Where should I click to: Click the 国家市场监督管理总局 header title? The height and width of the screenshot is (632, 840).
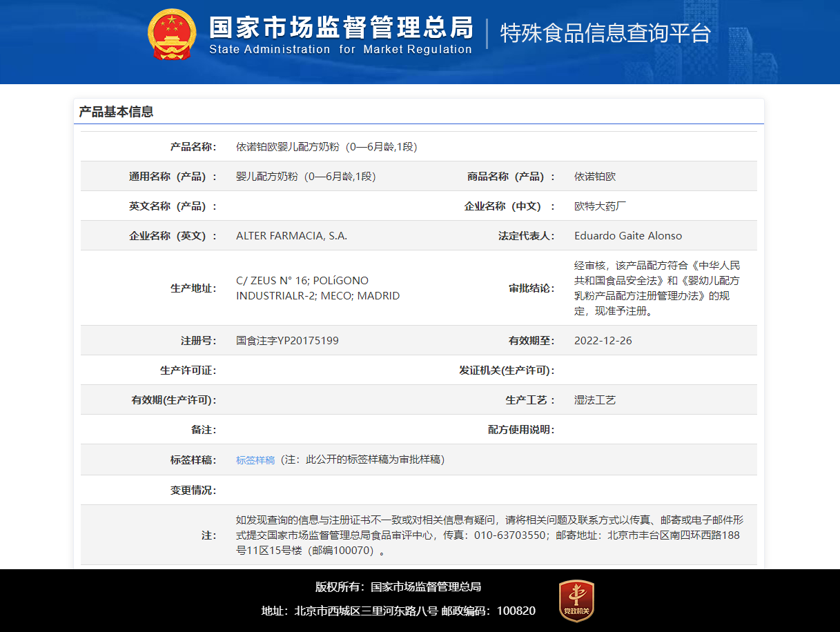tap(341, 27)
